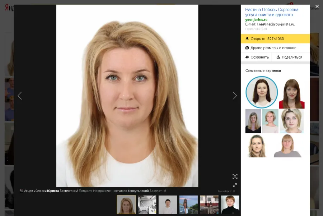Select the filmstrip thumbnail of person in white shirt
Image resolution: width=323 pixels, height=216 pixels.
[168, 204]
